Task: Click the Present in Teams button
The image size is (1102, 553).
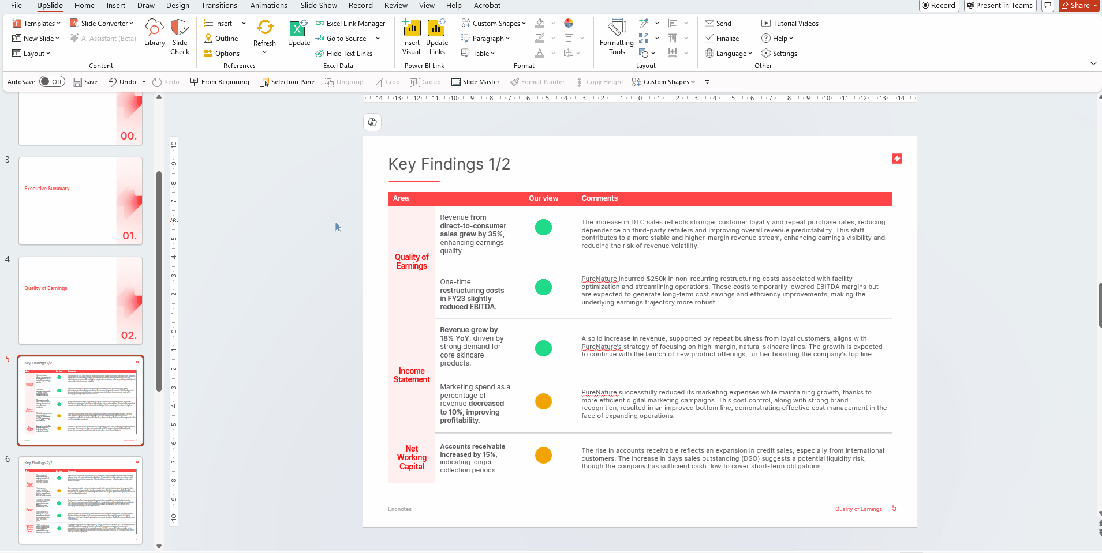Action: [1000, 6]
